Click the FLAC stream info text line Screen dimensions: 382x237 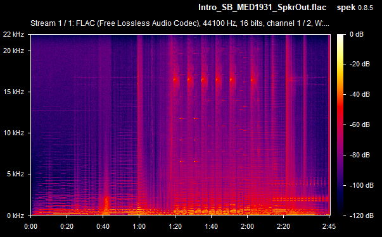(180, 23)
